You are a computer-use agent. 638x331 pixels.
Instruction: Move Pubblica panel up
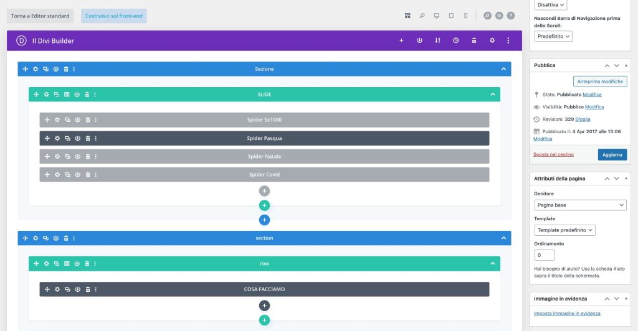(x=607, y=65)
